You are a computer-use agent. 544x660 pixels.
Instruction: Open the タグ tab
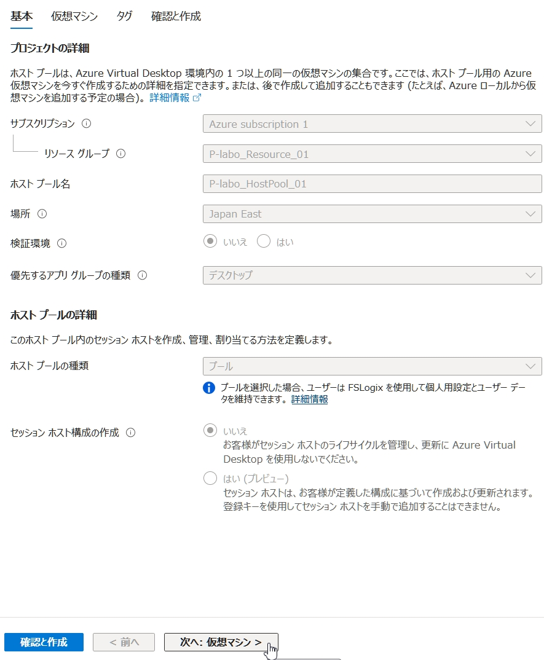point(125,17)
